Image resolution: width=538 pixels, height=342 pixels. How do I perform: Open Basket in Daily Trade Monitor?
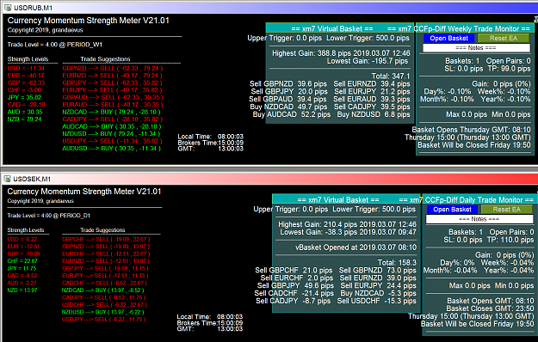[x=452, y=209]
